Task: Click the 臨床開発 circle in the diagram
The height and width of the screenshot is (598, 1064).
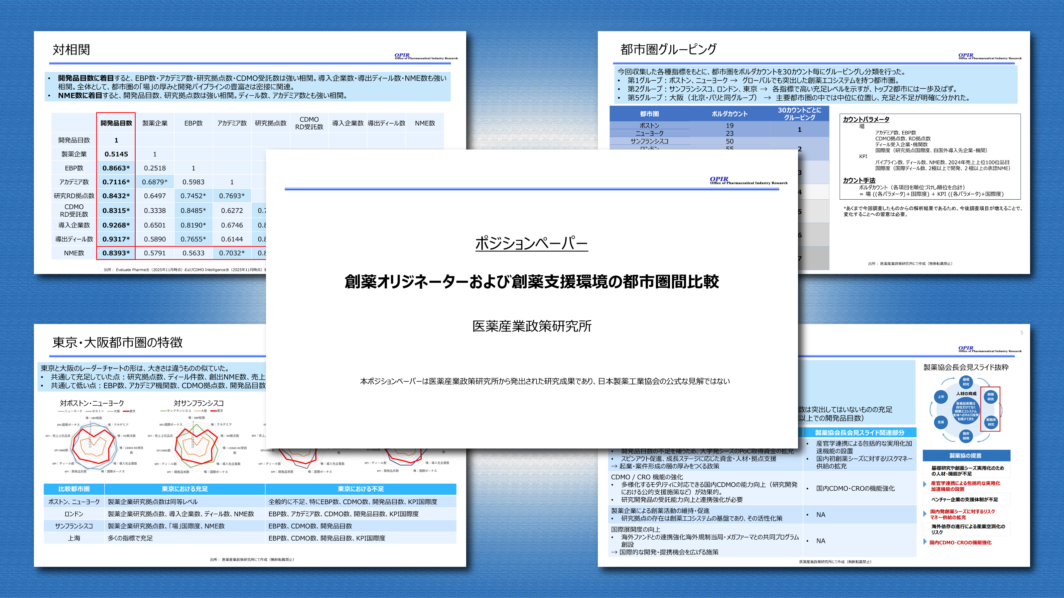Action: (966, 436)
